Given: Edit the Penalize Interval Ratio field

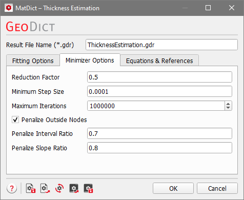Looking at the screenshot, I should click(x=159, y=133).
